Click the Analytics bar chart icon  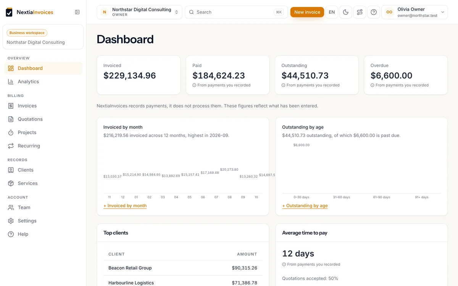pyautogui.click(x=11, y=82)
